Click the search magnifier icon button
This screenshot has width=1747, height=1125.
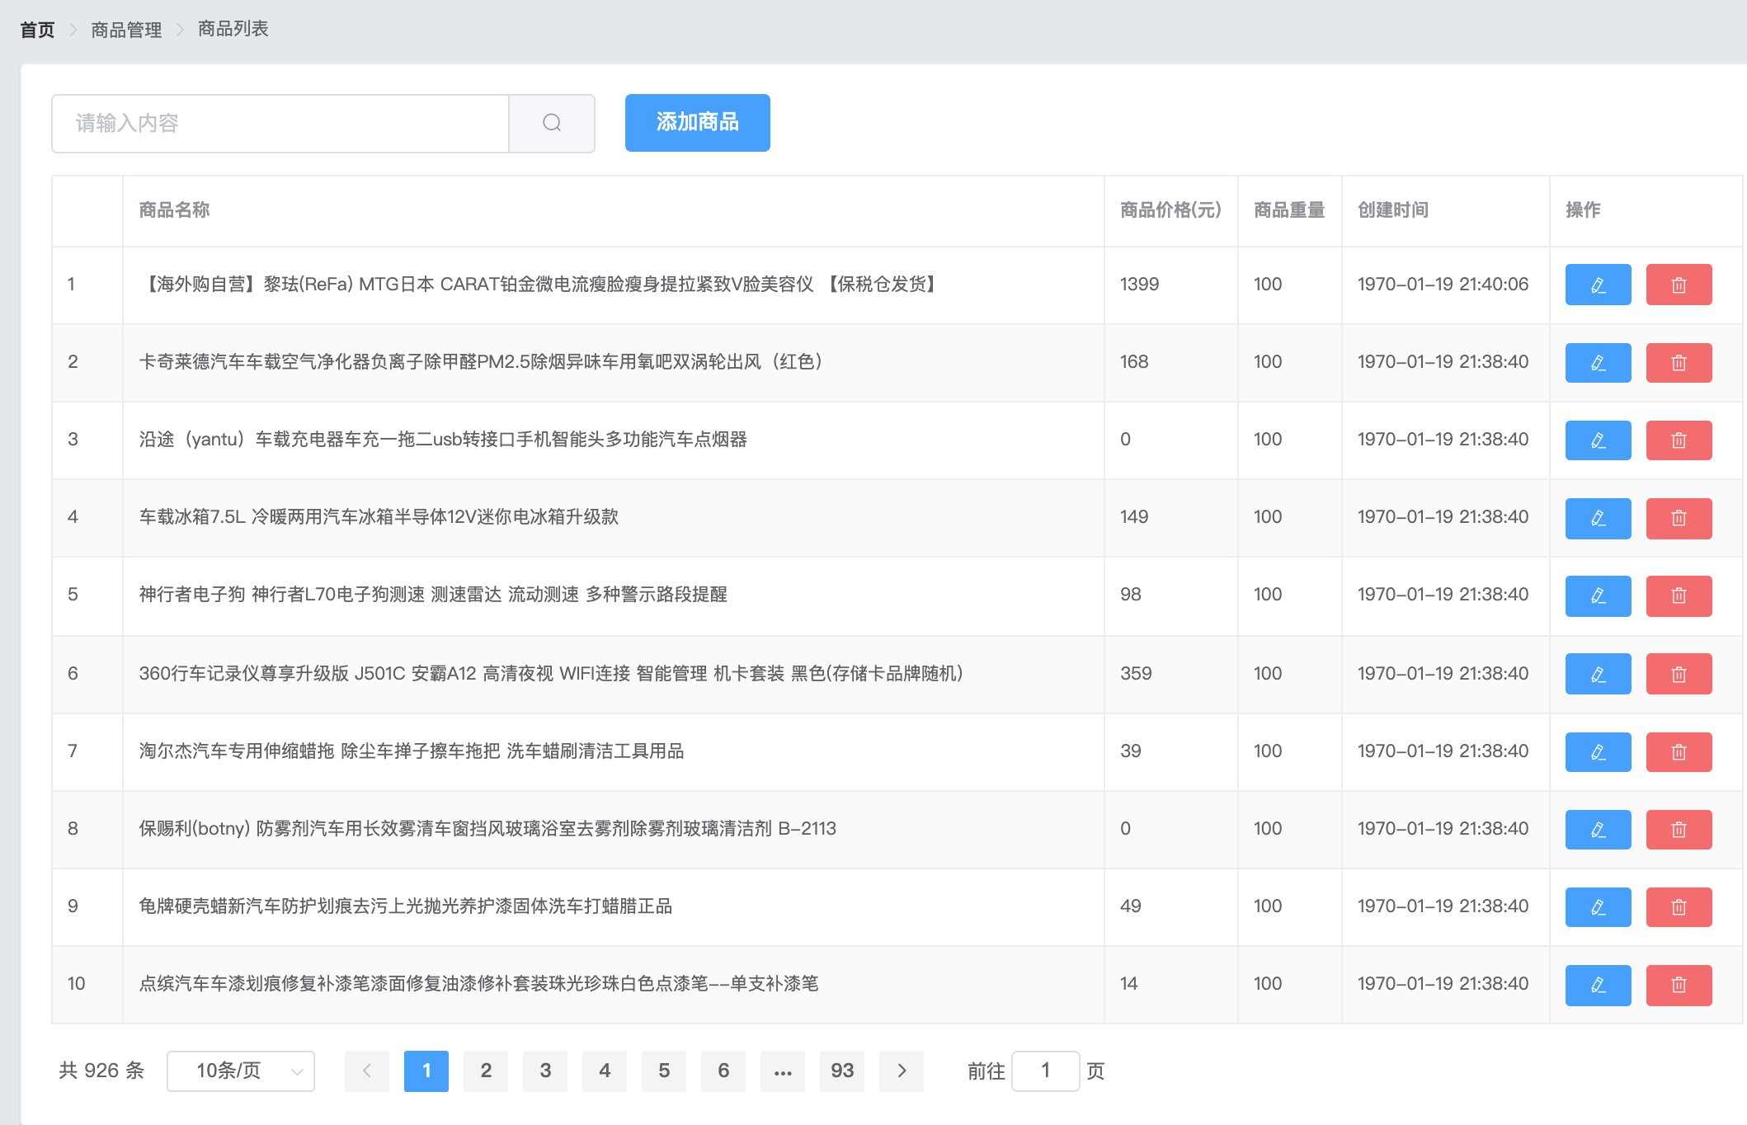[x=552, y=123]
